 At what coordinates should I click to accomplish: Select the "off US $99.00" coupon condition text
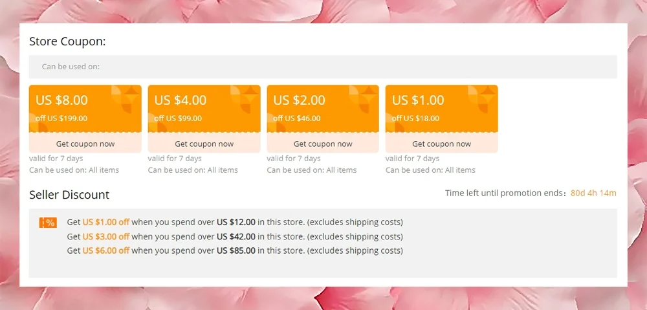pyautogui.click(x=178, y=118)
